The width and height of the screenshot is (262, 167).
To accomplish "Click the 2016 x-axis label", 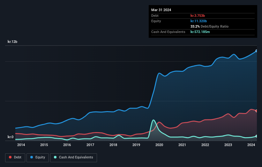I will (x=67, y=145).
